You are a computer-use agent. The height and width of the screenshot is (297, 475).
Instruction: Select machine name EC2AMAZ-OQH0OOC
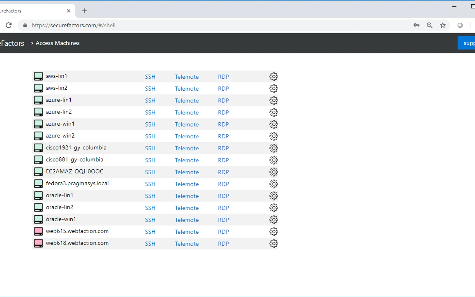(75, 171)
